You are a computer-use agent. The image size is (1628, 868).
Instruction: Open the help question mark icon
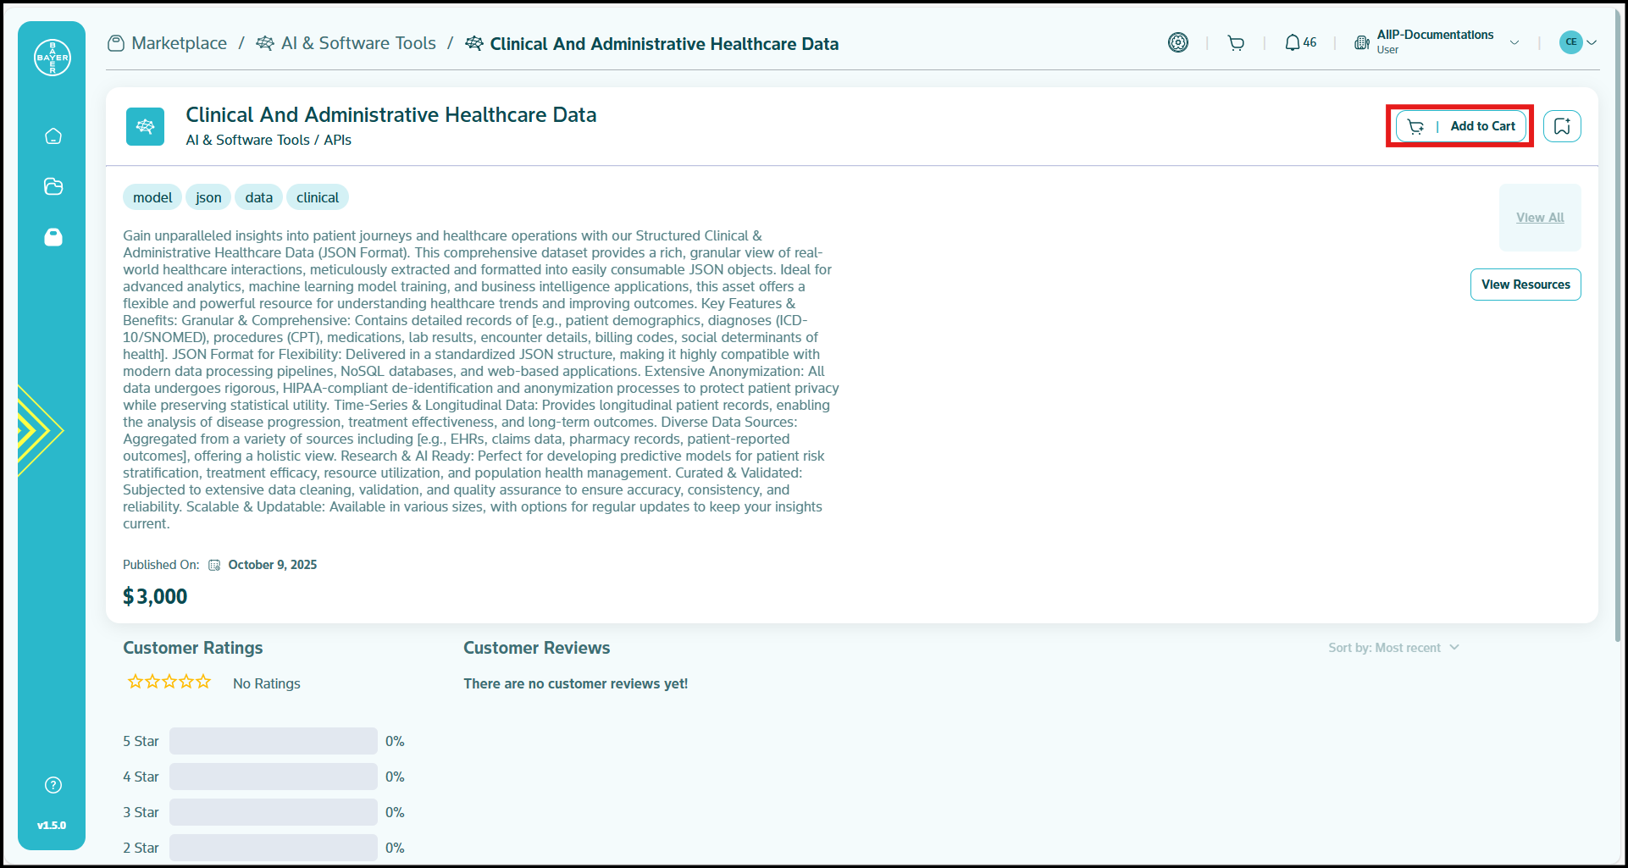click(x=53, y=785)
